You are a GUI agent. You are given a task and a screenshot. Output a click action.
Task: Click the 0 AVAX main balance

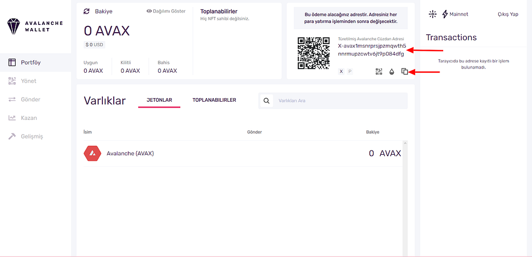(107, 31)
